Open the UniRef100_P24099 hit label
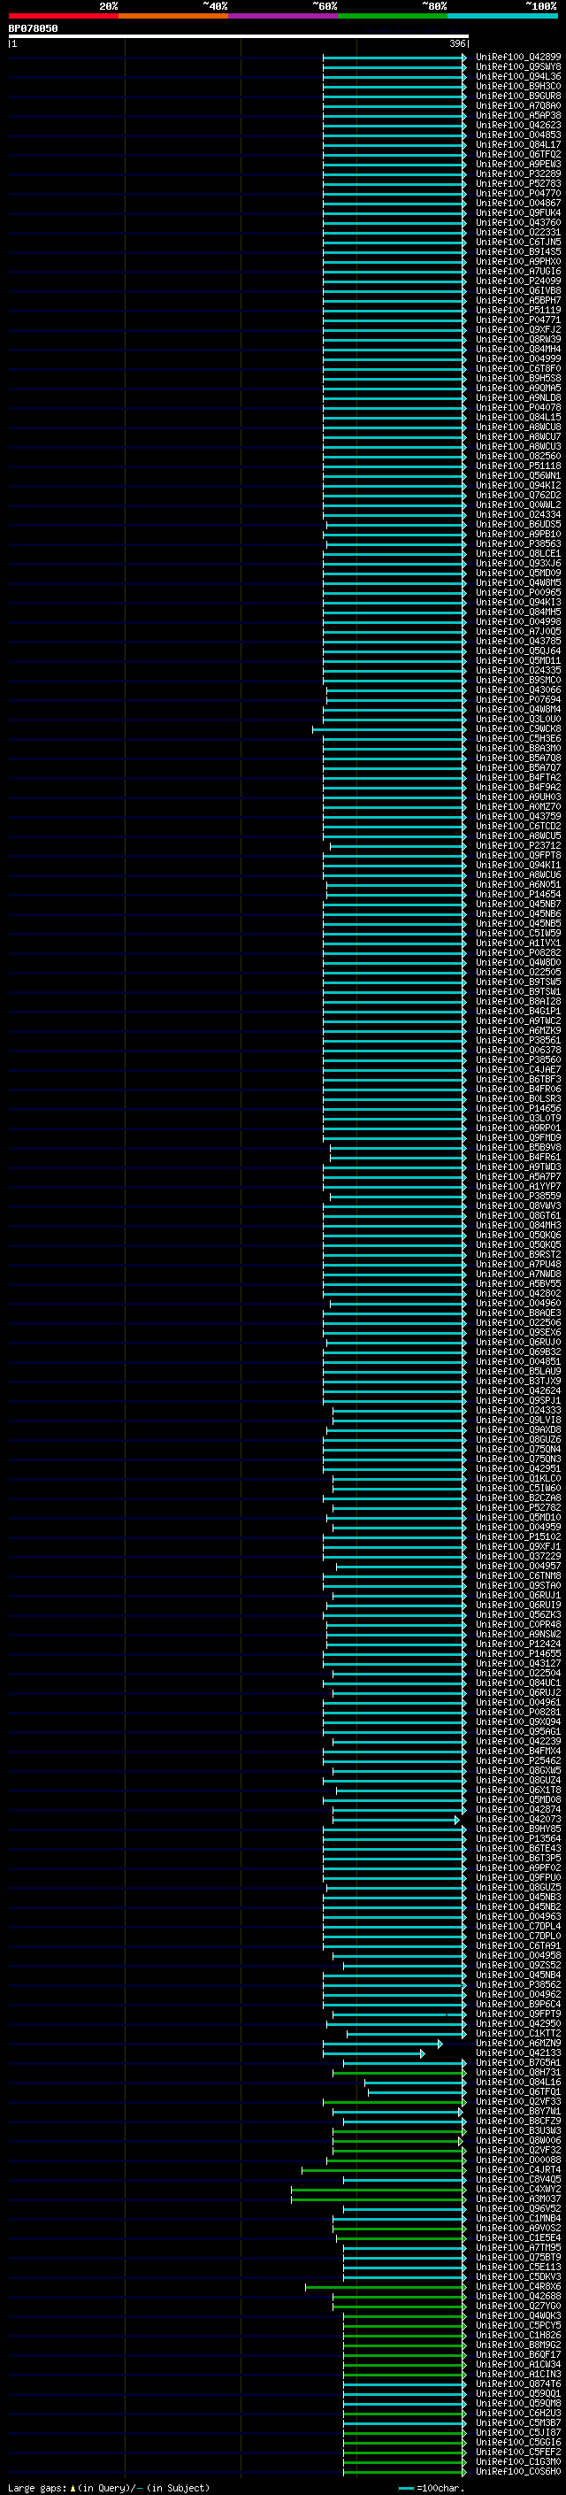 (517, 281)
